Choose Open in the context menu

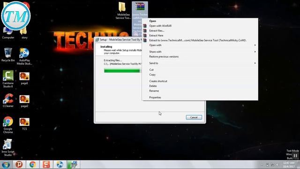click(x=200, y=21)
